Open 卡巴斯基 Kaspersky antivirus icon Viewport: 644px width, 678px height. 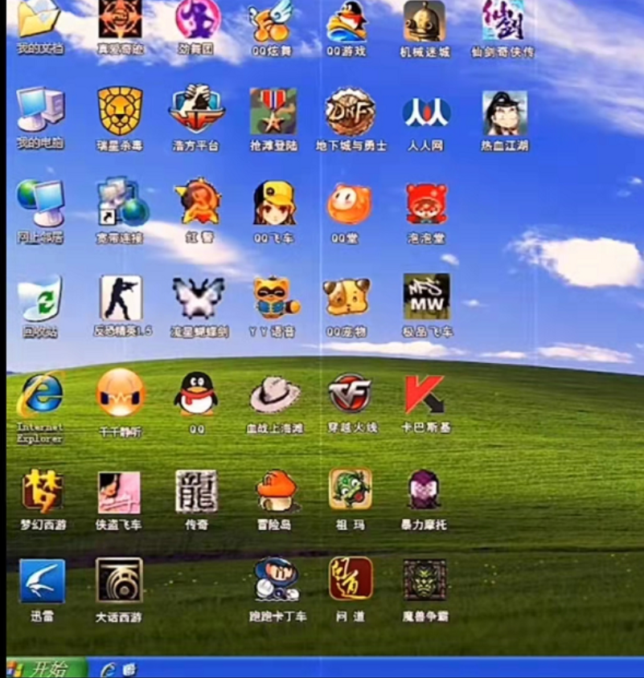click(x=425, y=394)
